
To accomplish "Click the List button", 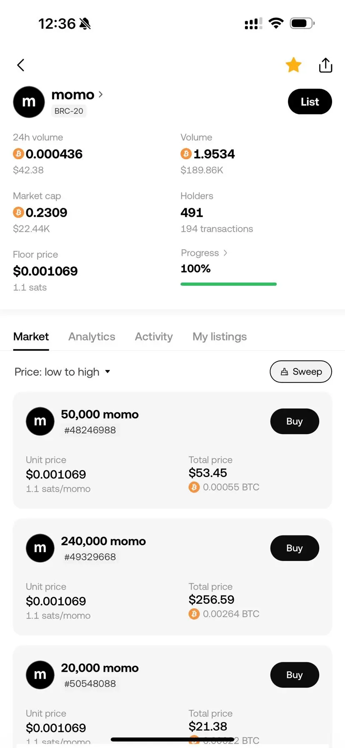I will [310, 102].
